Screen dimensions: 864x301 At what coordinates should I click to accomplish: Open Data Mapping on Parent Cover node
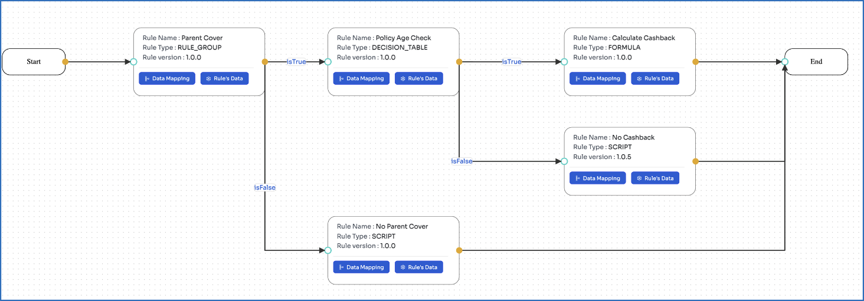tap(167, 78)
